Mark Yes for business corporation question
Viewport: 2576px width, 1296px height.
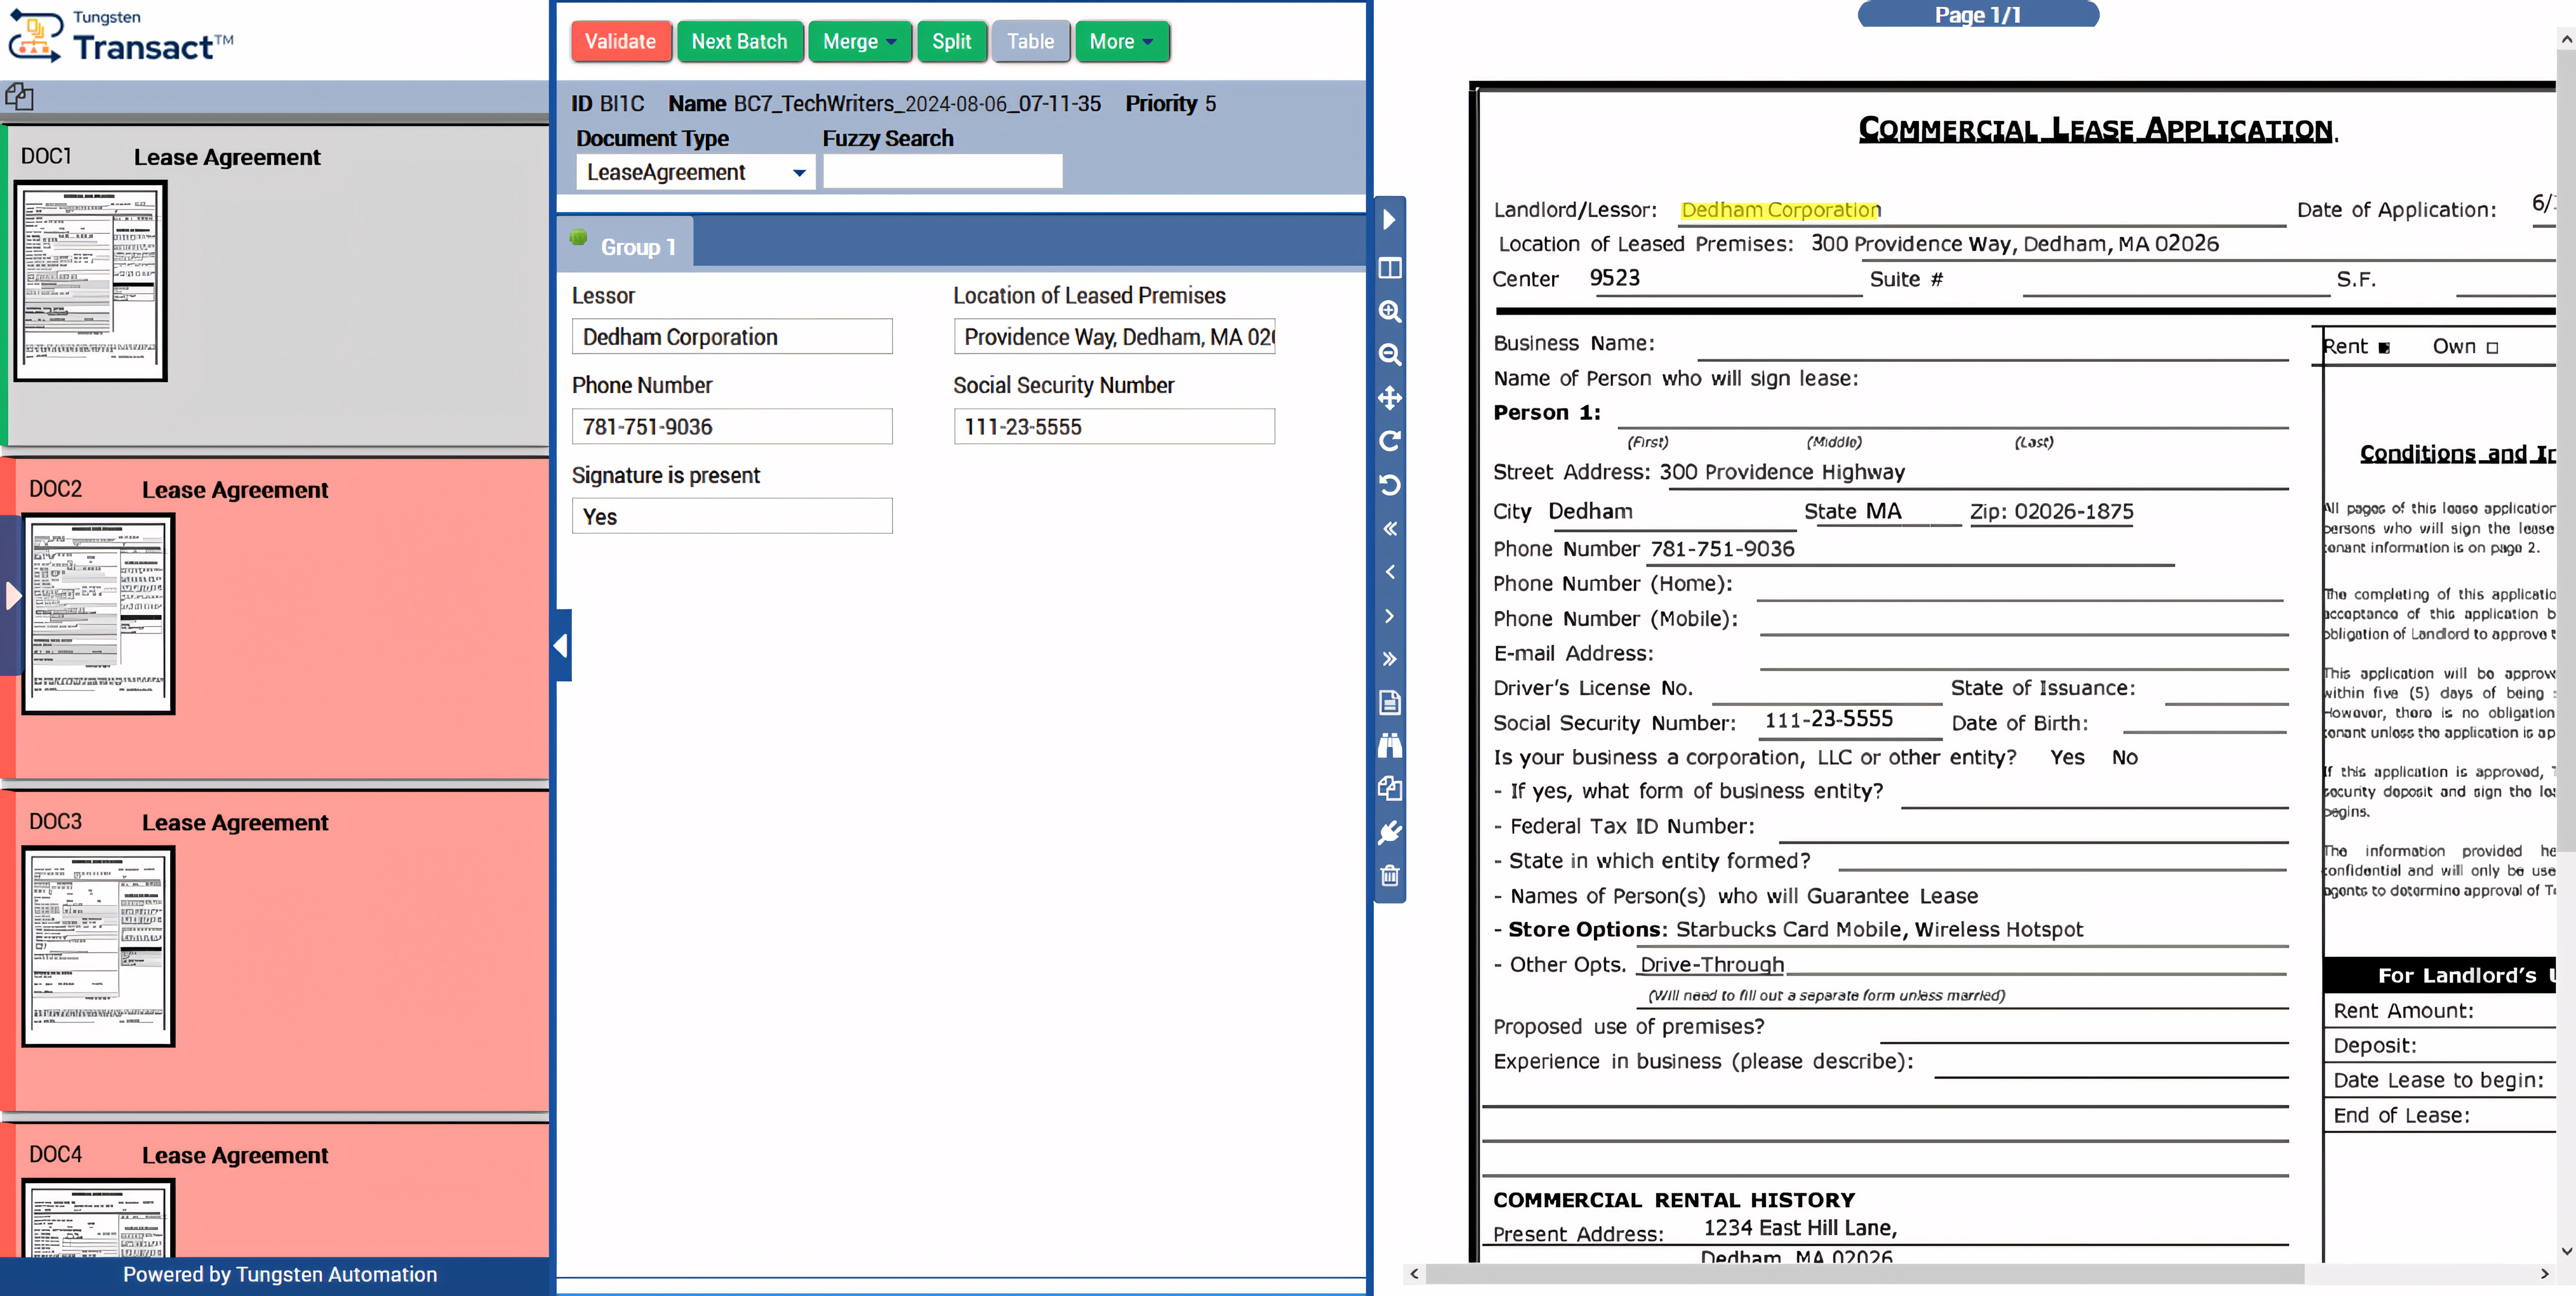tap(2067, 757)
